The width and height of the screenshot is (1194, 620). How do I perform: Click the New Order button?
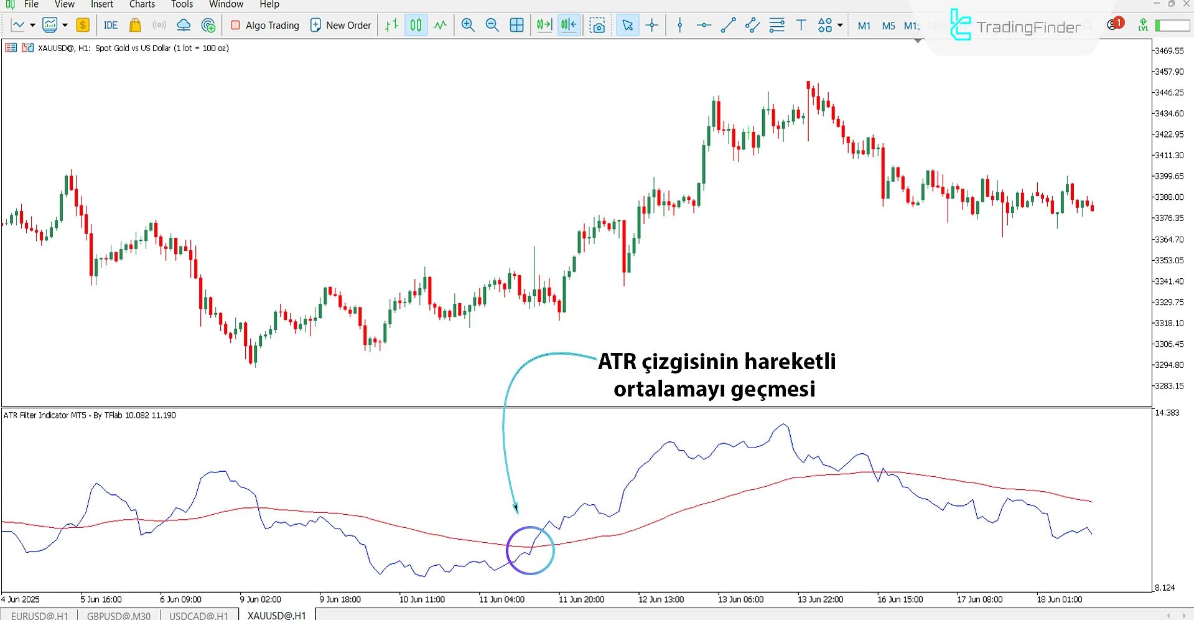click(x=340, y=26)
